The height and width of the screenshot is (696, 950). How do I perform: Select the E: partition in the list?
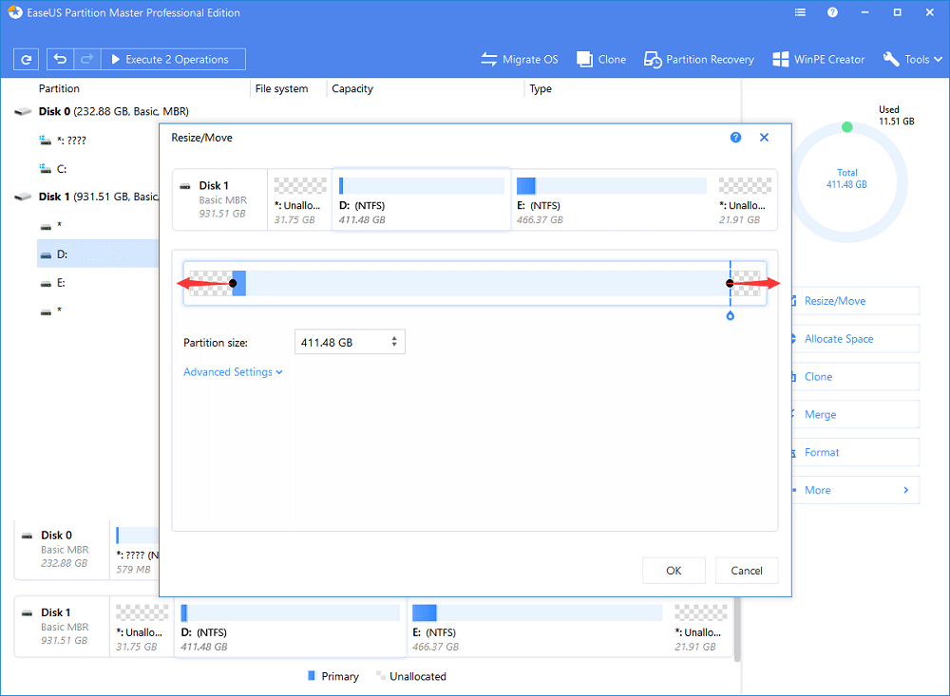(x=64, y=283)
